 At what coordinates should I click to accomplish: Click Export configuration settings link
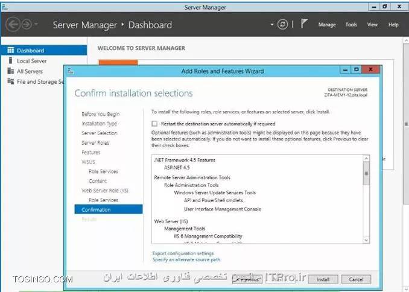pos(183,253)
